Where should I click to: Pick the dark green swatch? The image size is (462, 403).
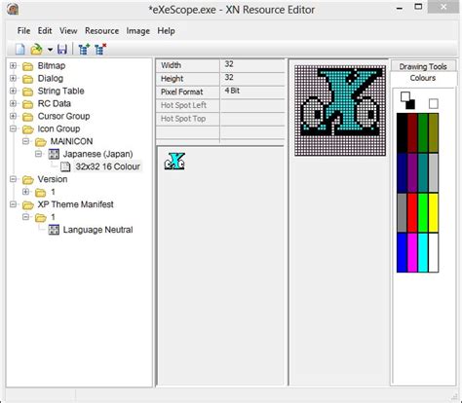[x=423, y=132]
